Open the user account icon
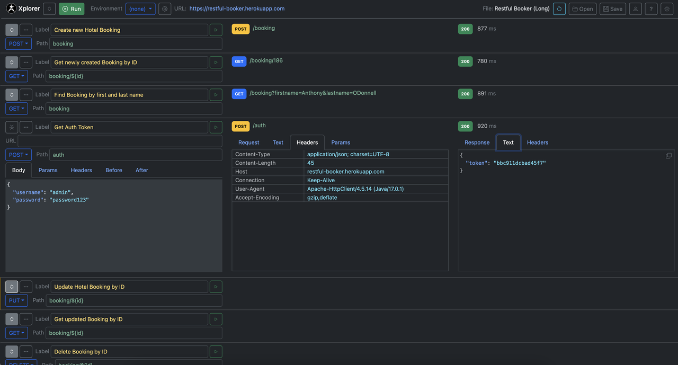This screenshot has width=678, height=365. tap(635, 8)
